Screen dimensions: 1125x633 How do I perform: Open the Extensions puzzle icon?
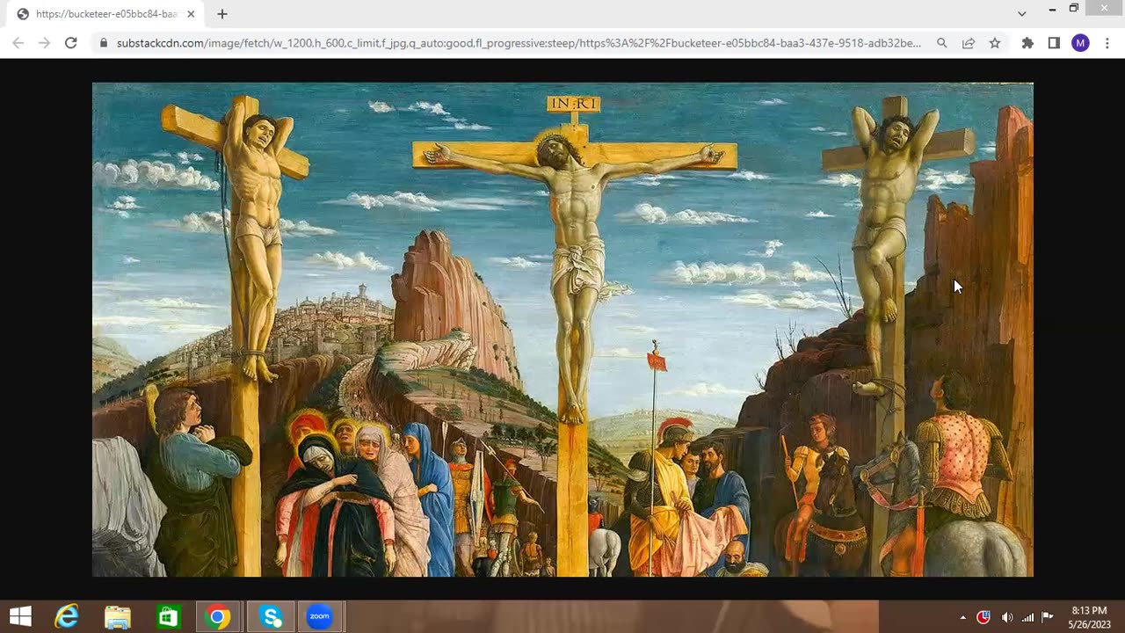1027,42
